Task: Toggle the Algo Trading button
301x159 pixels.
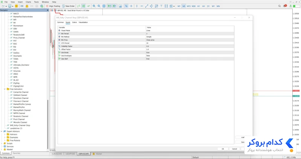Action: coord(53,6)
